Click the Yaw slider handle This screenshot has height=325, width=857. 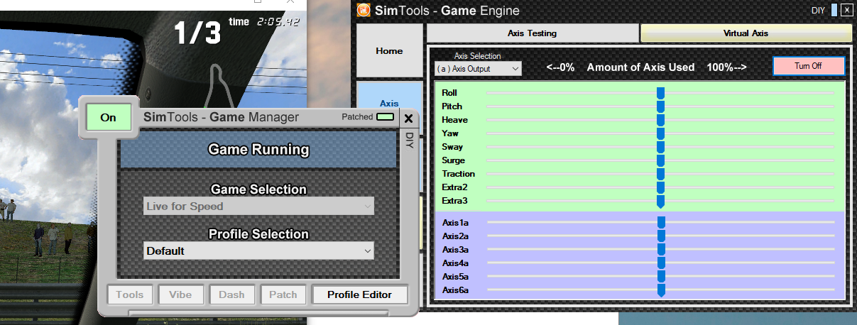661,133
